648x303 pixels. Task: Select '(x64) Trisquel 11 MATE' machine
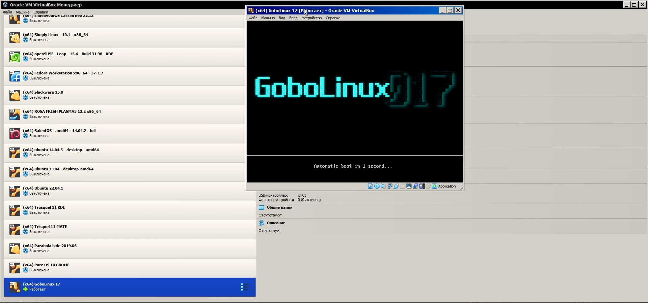pos(130,229)
